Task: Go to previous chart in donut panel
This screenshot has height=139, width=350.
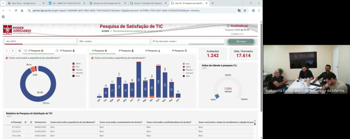Action: click(7, 51)
